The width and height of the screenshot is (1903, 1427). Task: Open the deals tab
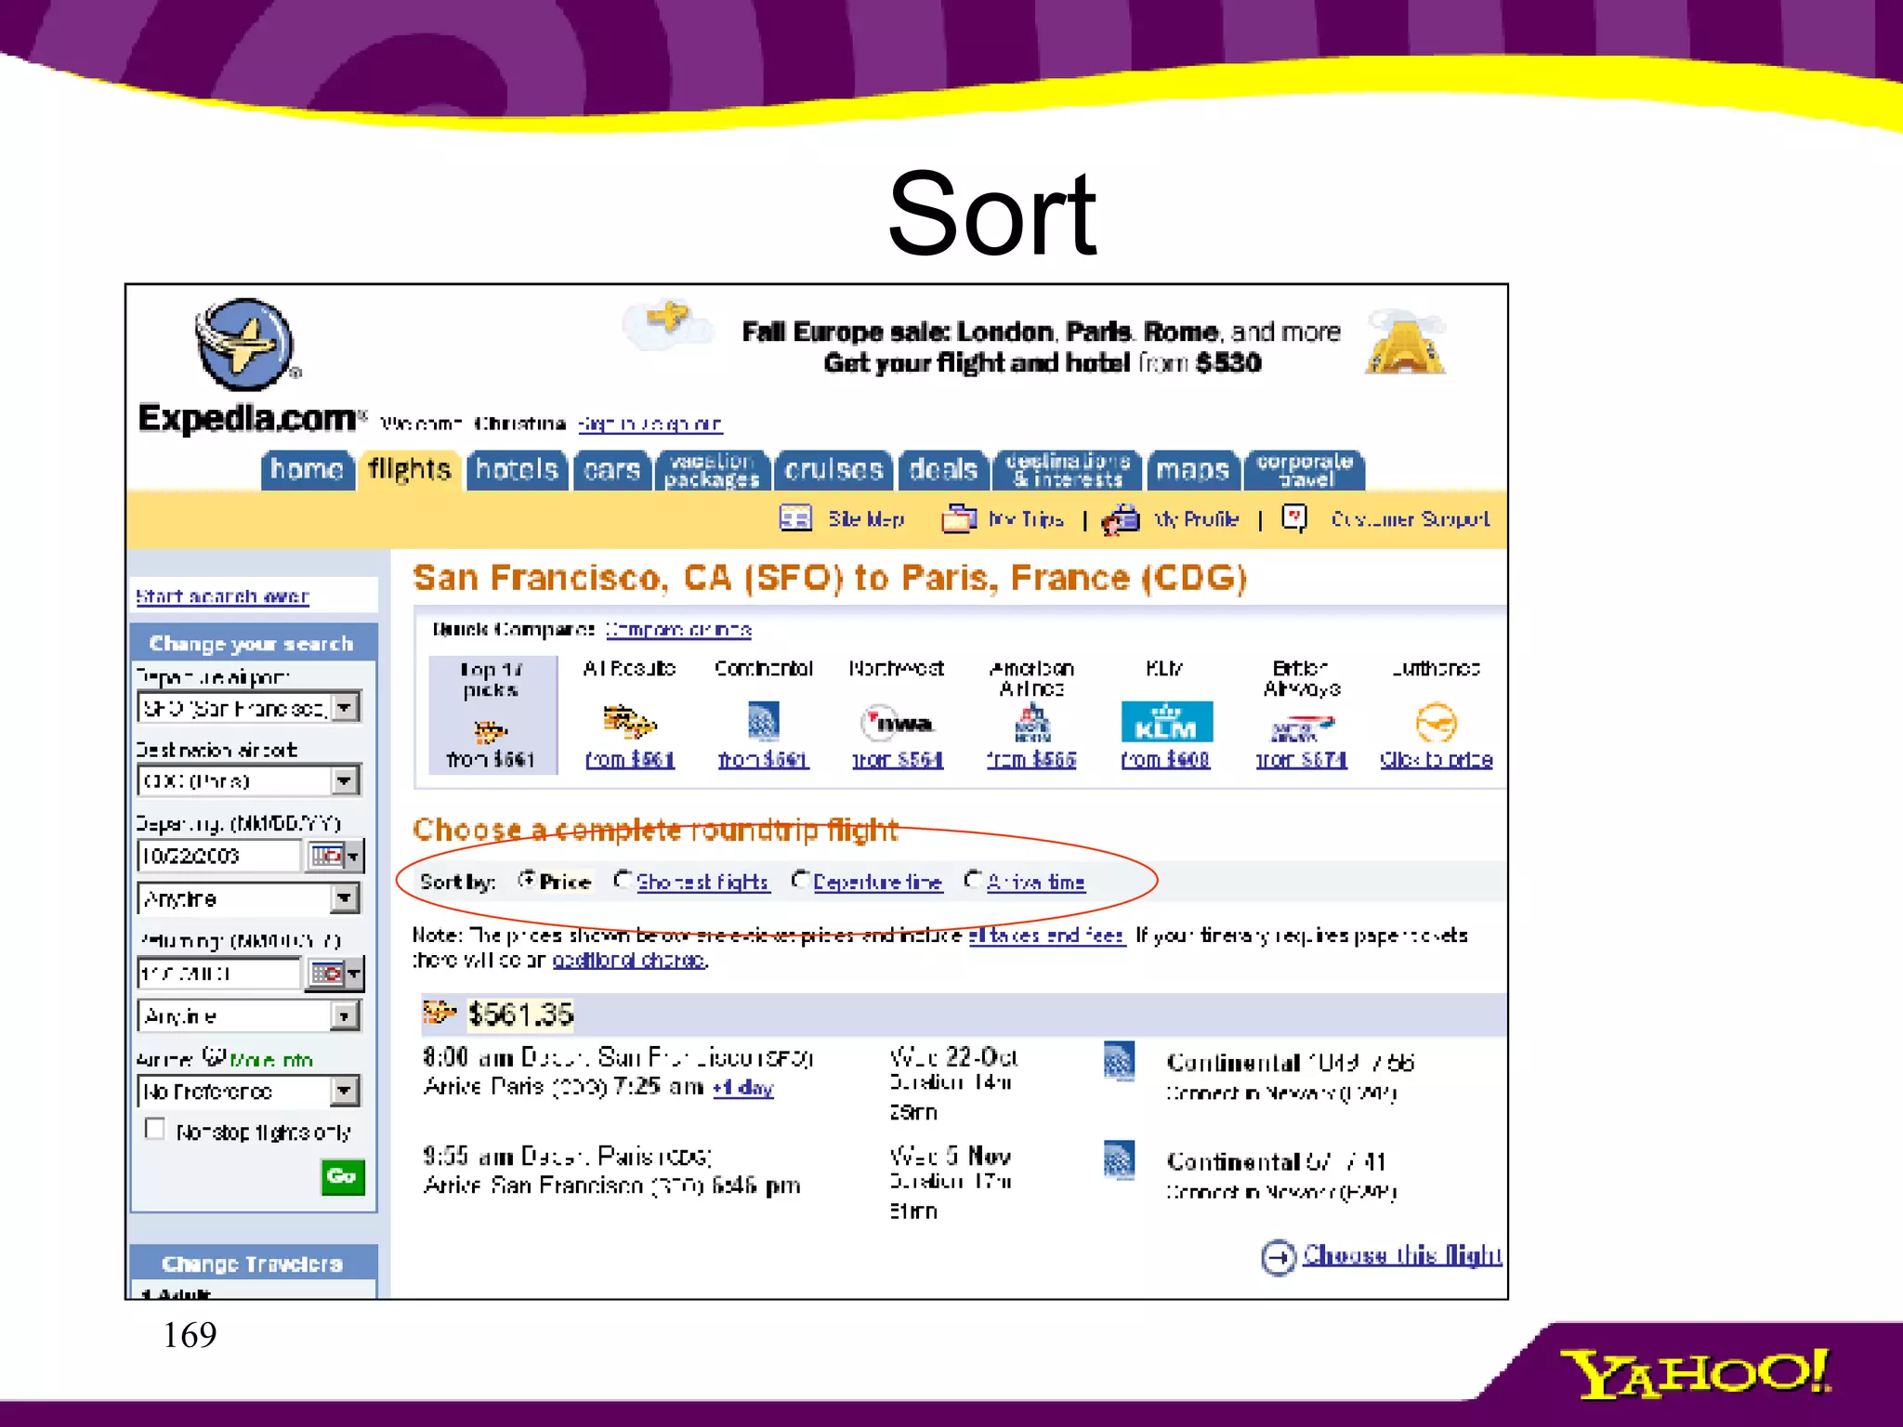943,470
